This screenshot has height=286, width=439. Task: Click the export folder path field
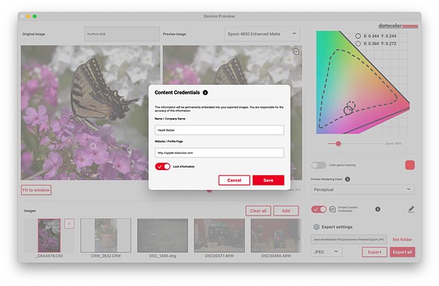click(349, 239)
